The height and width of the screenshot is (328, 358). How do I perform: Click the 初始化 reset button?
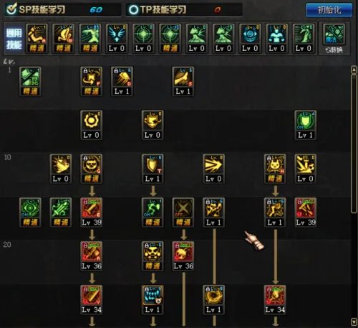[x=329, y=10]
